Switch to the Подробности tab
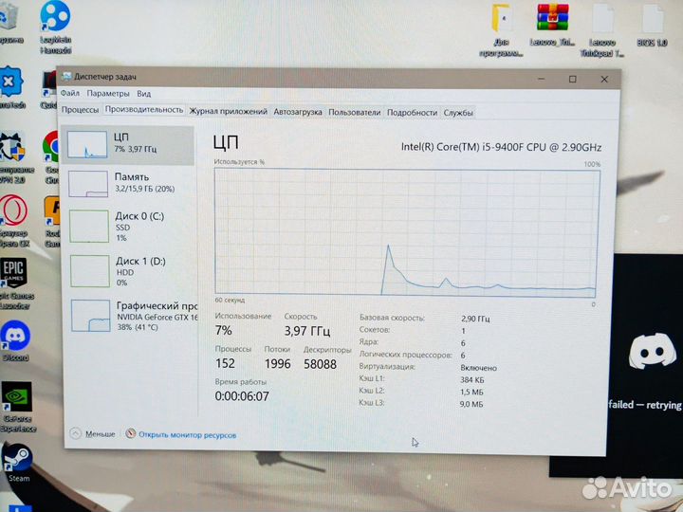Screen dimensions: 683x512 (412, 112)
